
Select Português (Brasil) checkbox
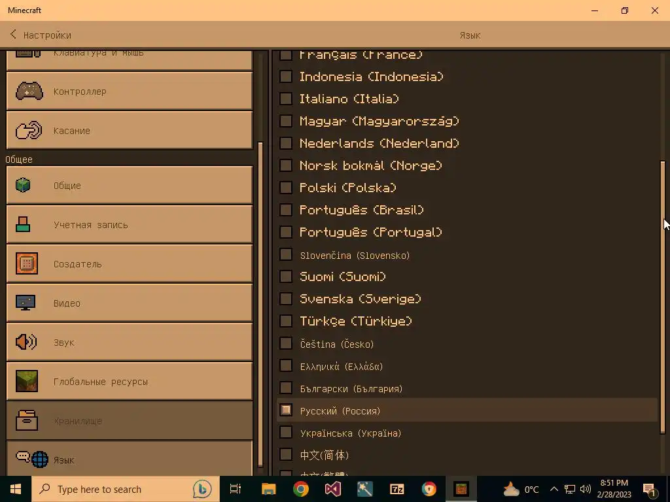click(x=285, y=210)
